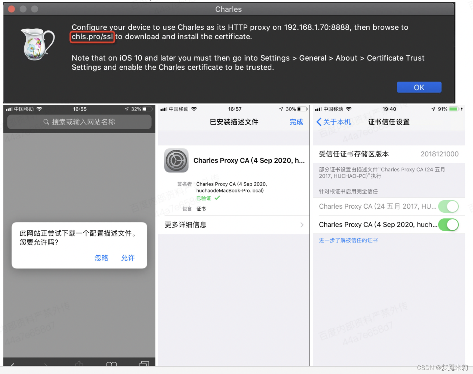Tap Safari tabs overview icon
This screenshot has width=473, height=374.
144,364
